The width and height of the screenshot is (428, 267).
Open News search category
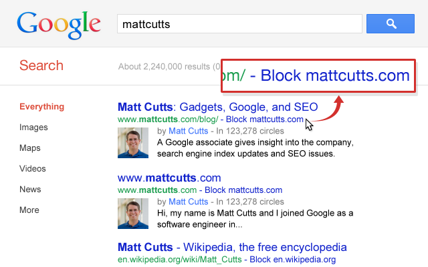[30, 190]
